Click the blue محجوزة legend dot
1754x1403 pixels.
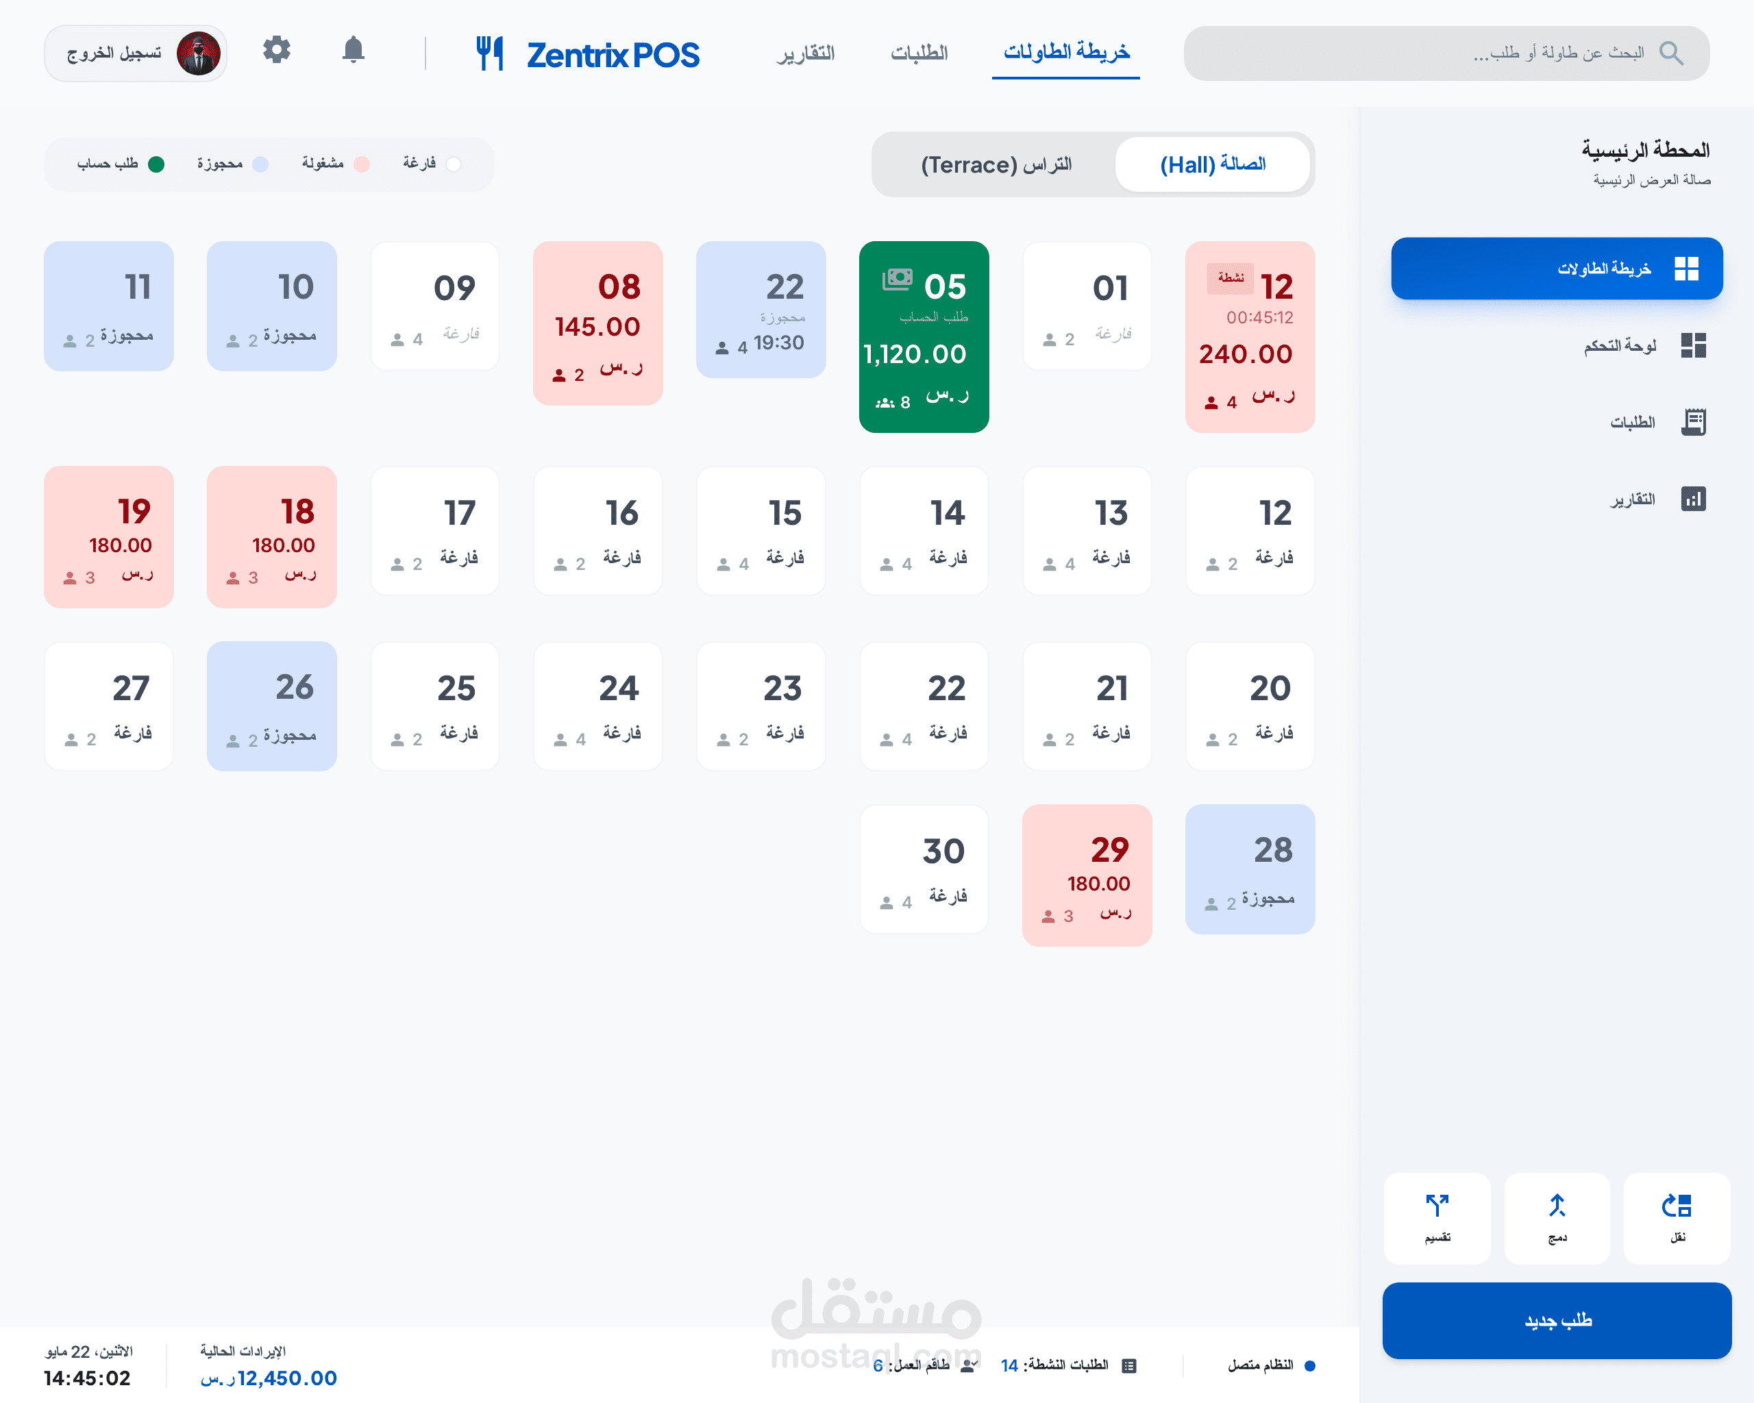coord(260,164)
